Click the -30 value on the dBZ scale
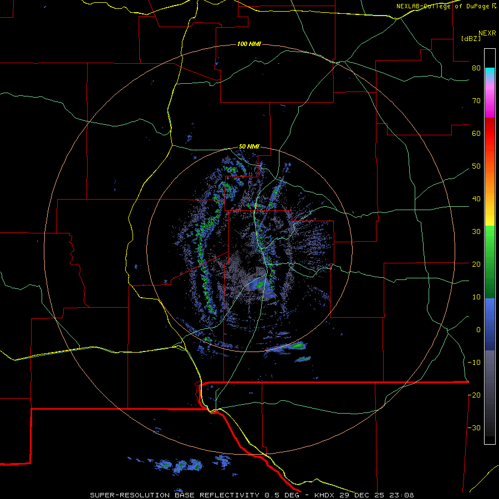 [x=474, y=428]
